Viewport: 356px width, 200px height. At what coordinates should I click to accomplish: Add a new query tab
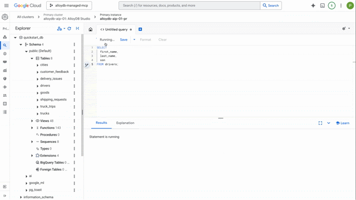point(140,29)
